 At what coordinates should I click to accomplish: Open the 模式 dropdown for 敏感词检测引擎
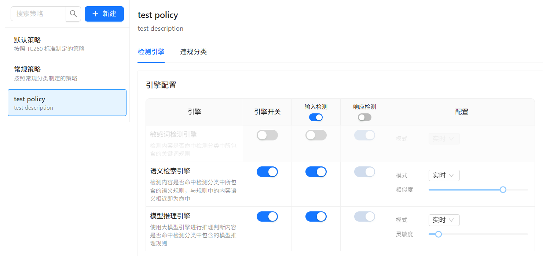(444, 139)
